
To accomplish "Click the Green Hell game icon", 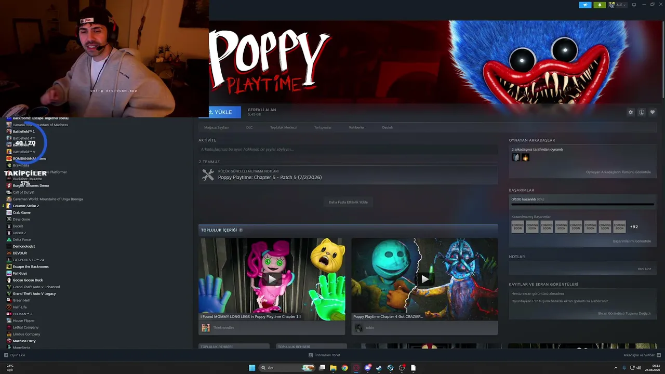I will click(x=9, y=300).
